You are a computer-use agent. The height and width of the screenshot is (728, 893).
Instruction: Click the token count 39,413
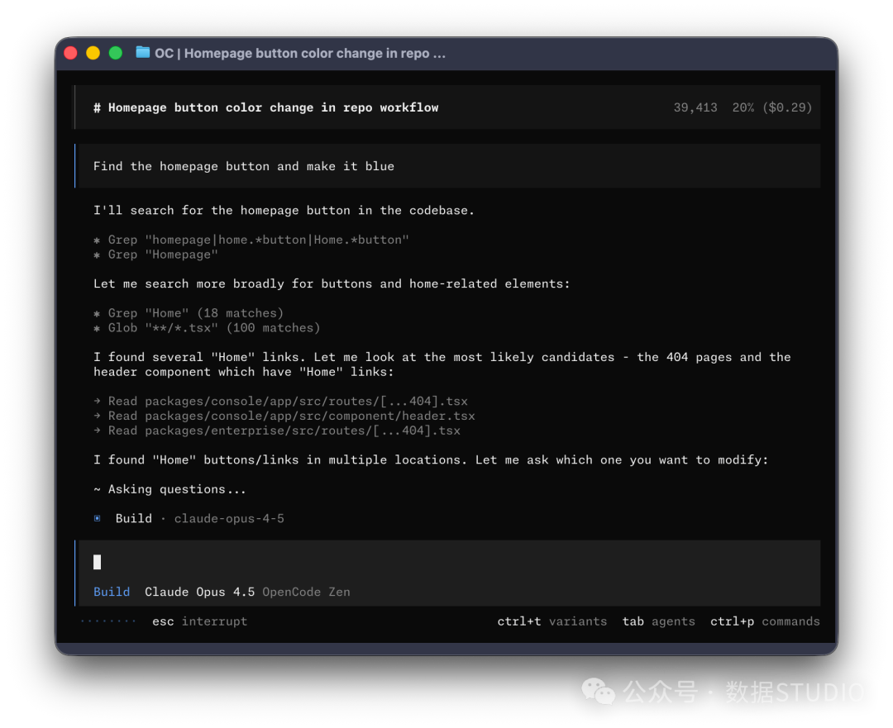[x=695, y=107]
